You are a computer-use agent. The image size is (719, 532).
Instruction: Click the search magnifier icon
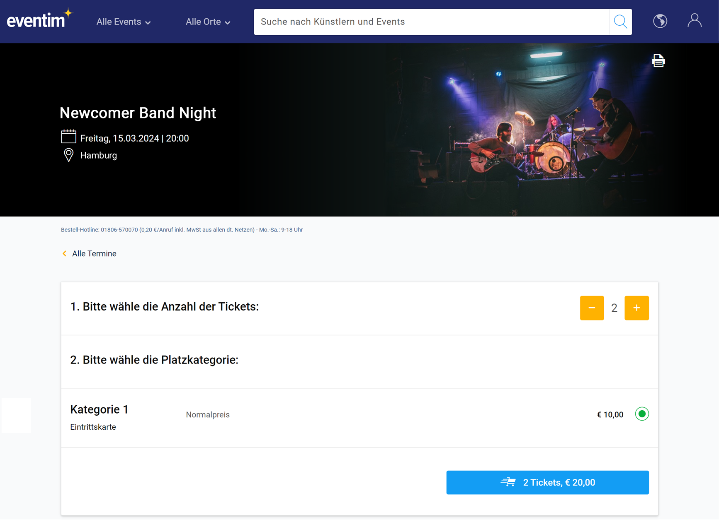[620, 22]
